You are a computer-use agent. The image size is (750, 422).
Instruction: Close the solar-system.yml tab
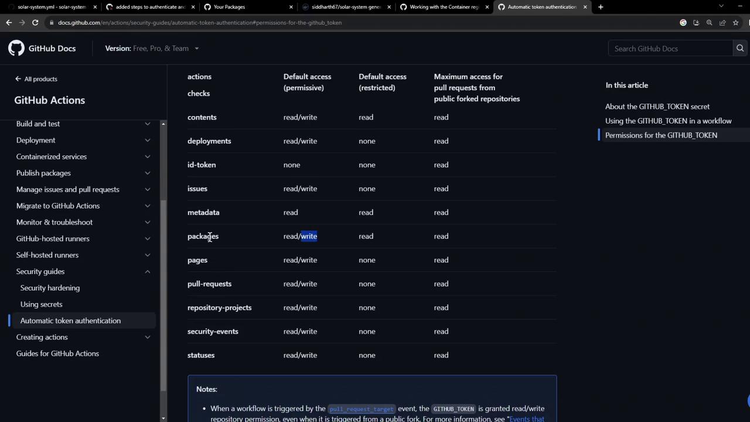(95, 7)
